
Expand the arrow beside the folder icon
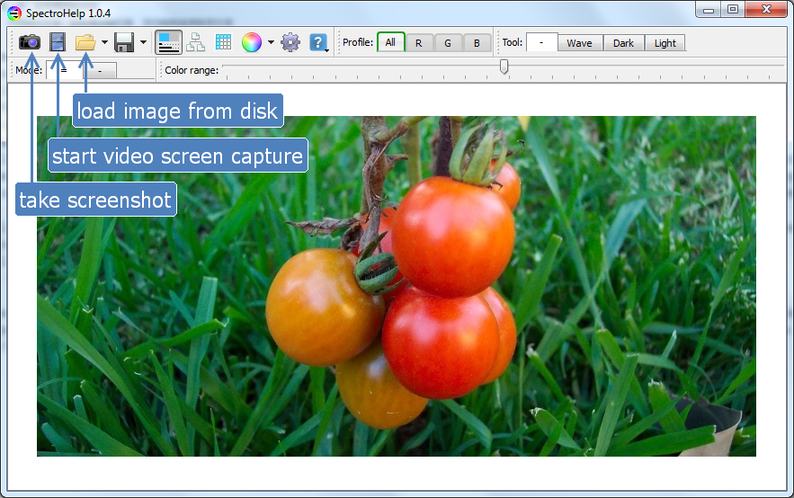pos(104,42)
